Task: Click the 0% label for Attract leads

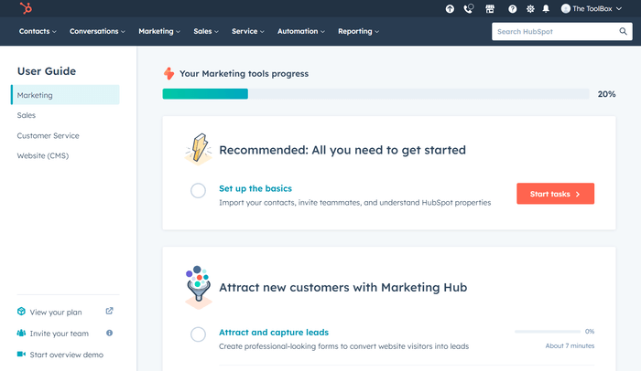Action: (x=590, y=332)
